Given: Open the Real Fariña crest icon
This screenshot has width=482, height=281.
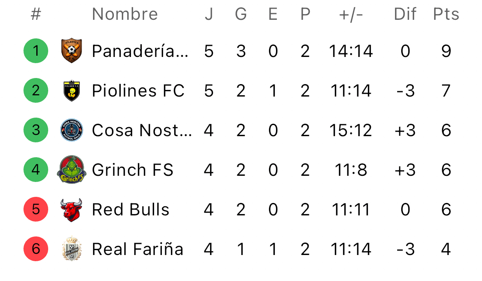Looking at the screenshot, I should coord(71,249).
